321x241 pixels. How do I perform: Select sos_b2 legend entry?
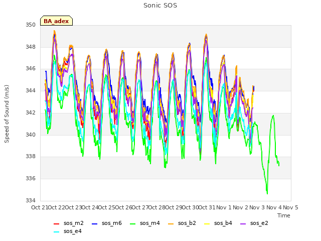182,223
